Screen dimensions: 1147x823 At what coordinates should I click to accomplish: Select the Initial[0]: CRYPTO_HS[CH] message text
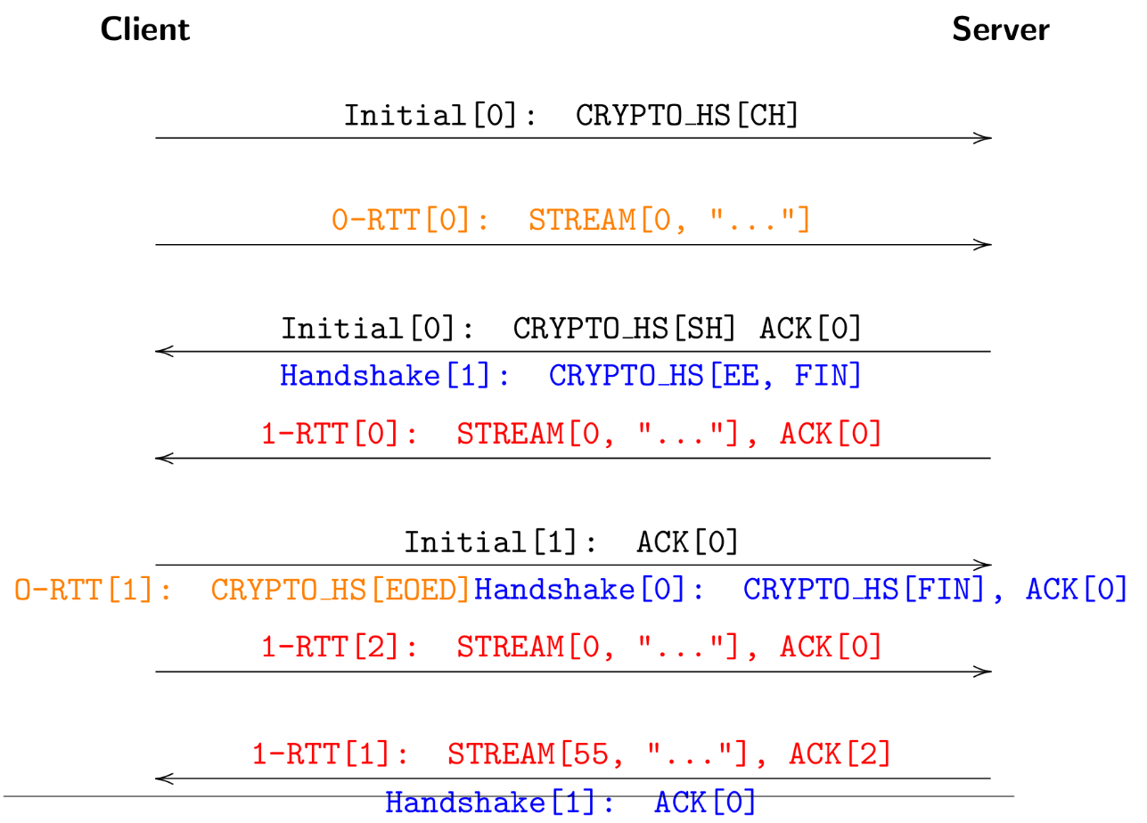[x=572, y=116]
